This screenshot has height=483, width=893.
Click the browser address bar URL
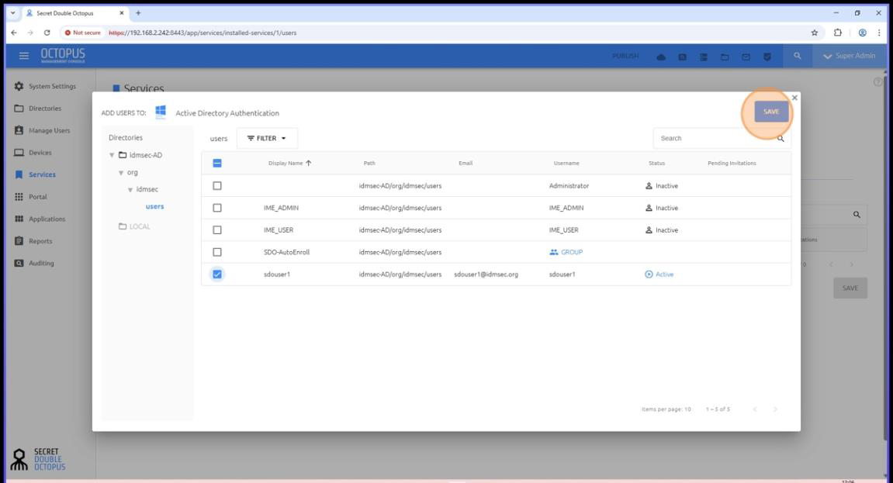pyautogui.click(x=202, y=33)
